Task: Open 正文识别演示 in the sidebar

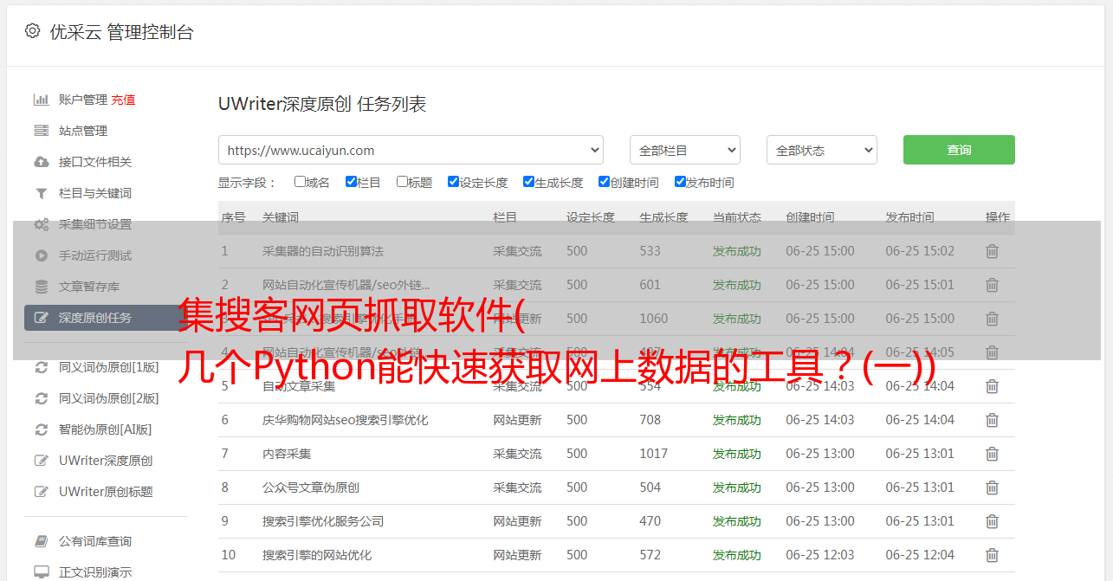Action: (95, 572)
